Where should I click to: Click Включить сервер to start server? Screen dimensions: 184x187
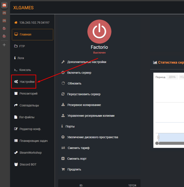click(79, 73)
